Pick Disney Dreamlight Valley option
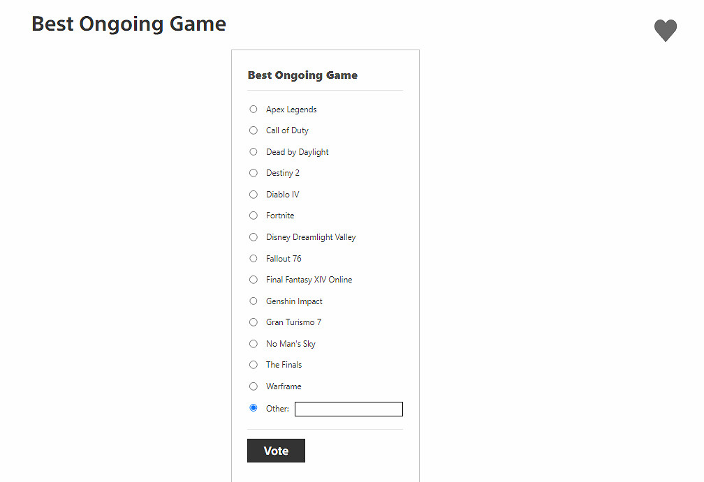Viewport: 704px width, 482px height. click(x=254, y=237)
